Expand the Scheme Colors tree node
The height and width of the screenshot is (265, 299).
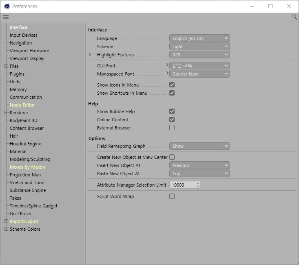(6, 229)
